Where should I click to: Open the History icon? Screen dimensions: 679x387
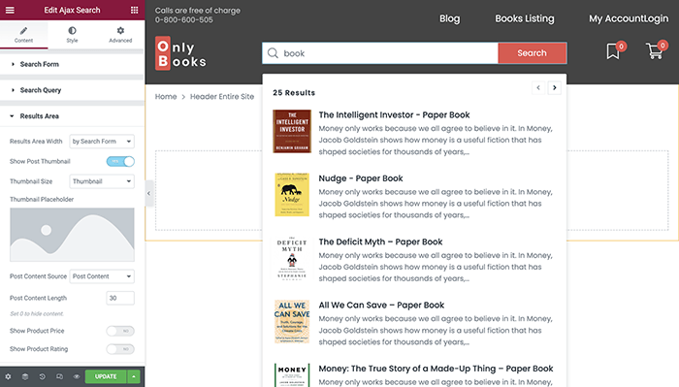(x=42, y=376)
